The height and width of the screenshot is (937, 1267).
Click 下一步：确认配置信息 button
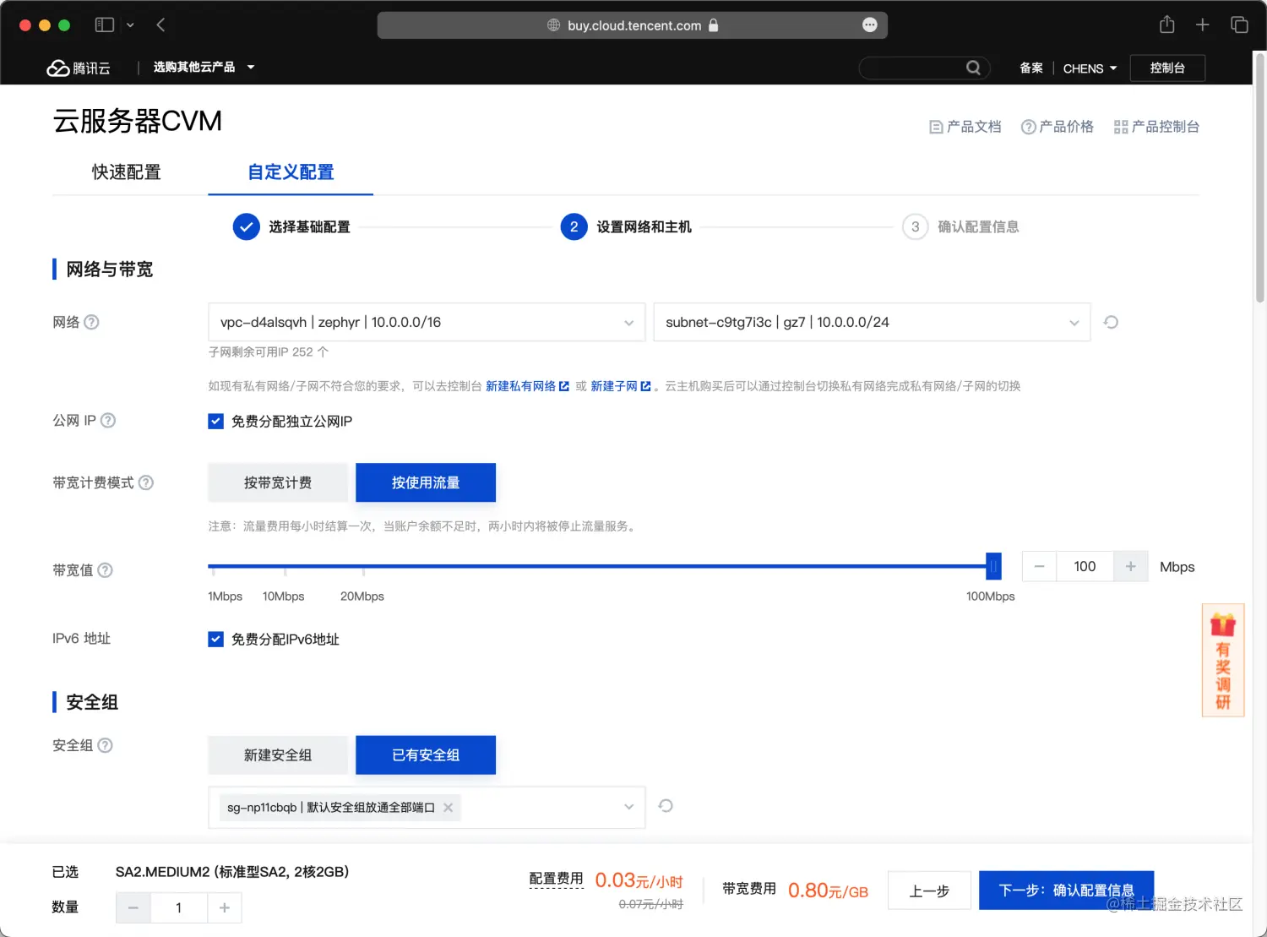(1066, 891)
